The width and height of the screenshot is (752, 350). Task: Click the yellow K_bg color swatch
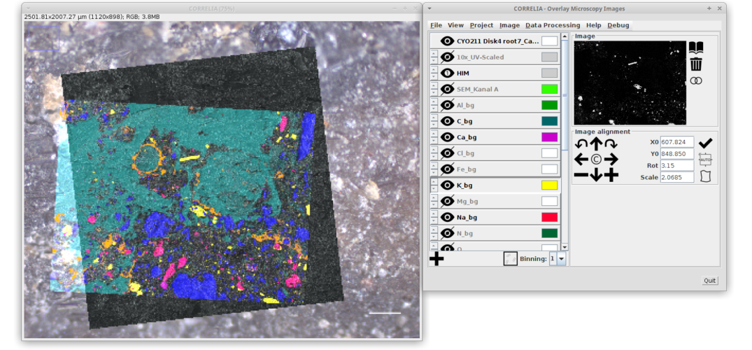tap(549, 185)
